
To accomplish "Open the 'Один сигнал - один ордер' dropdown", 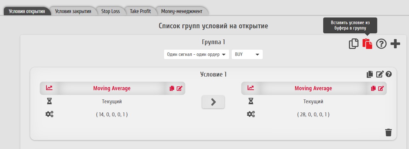I will tap(196, 54).
